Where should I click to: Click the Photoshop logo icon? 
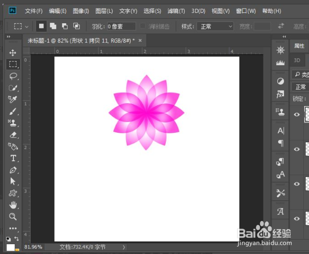(12, 10)
